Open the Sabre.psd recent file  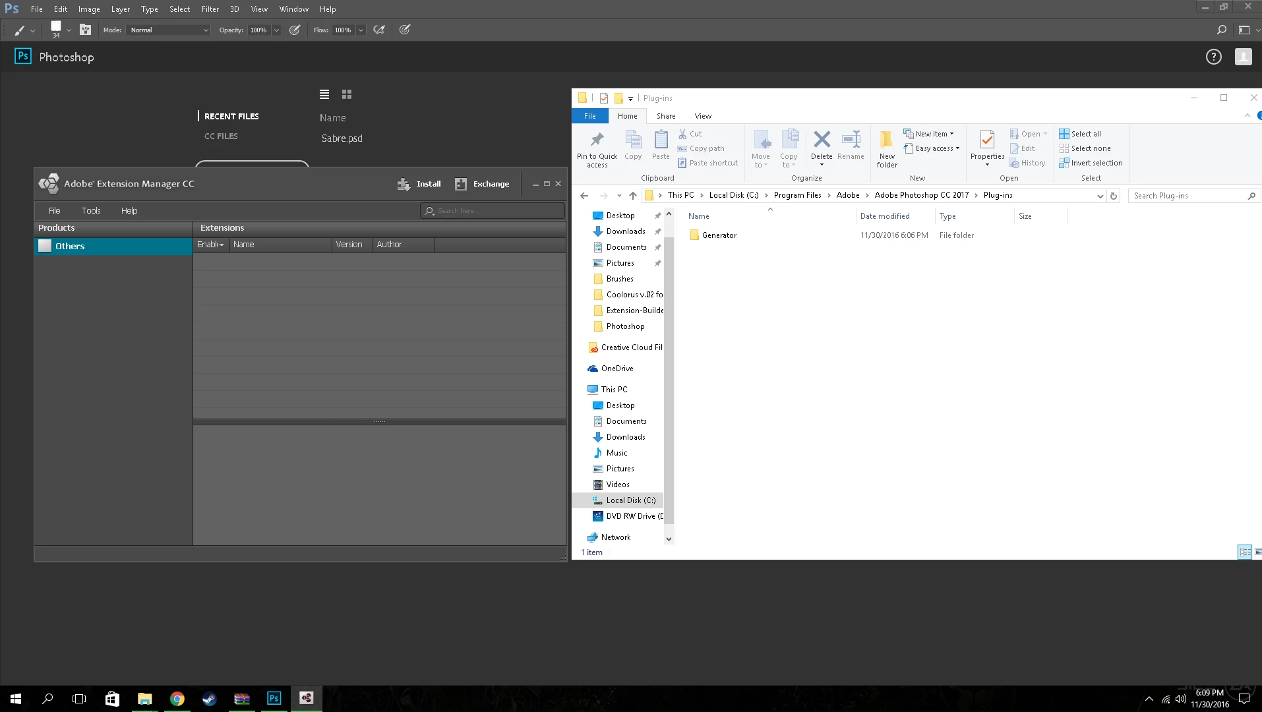point(342,138)
